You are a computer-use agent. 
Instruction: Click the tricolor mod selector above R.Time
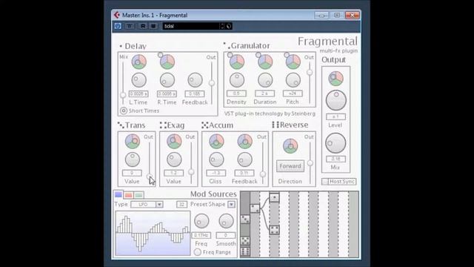[x=167, y=62]
